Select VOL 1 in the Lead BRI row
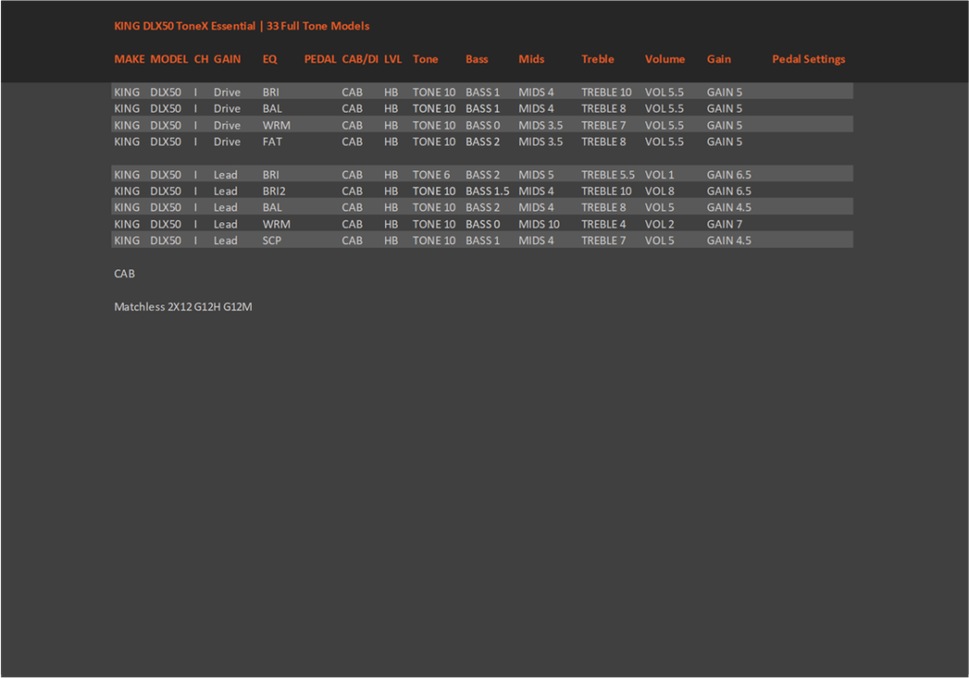Viewport: 969px width, 678px height. click(x=660, y=175)
